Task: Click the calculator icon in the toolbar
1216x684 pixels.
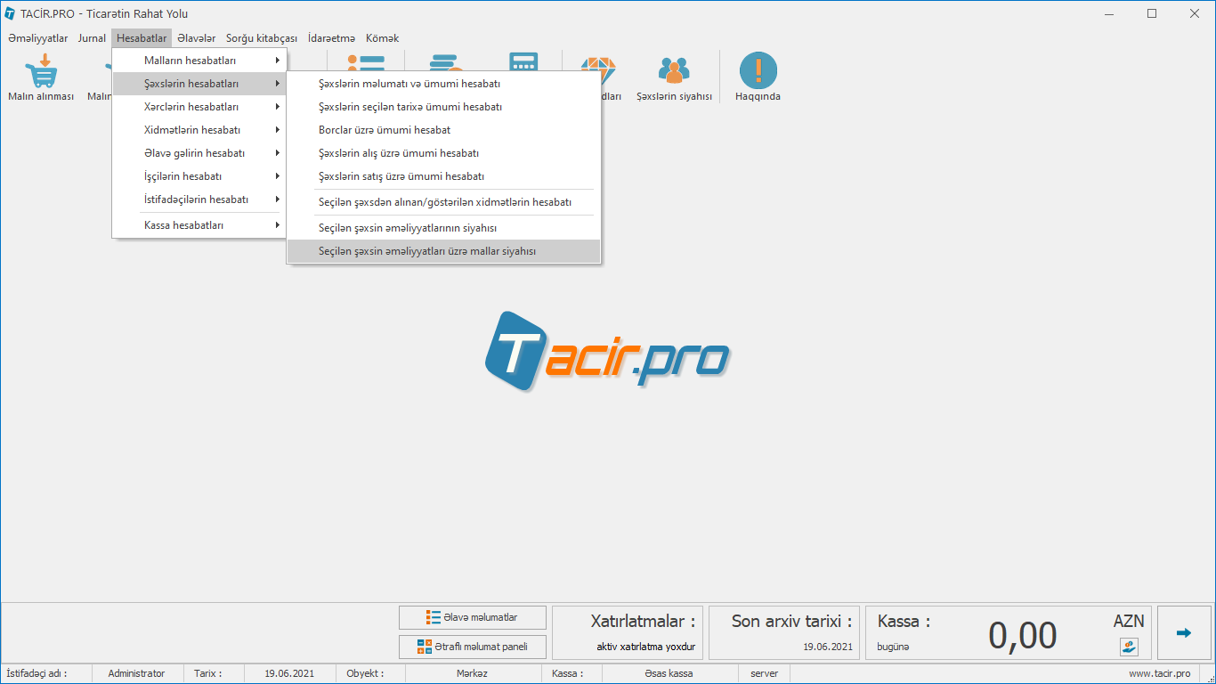Action: point(523,62)
